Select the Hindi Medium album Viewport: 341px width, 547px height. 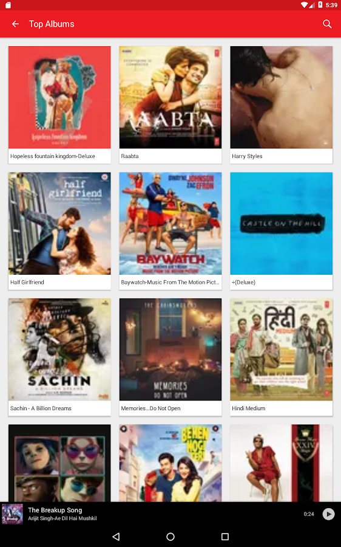pyautogui.click(x=281, y=357)
